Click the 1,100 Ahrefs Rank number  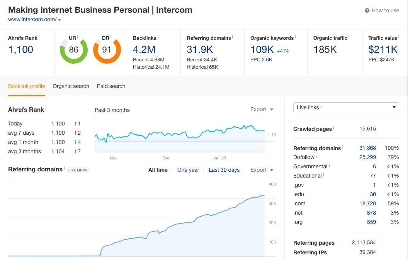(x=20, y=50)
